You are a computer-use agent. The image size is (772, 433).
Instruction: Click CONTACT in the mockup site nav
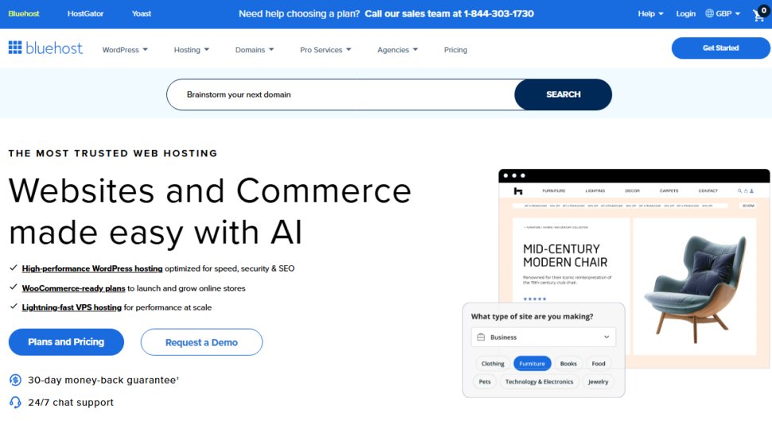pos(708,191)
